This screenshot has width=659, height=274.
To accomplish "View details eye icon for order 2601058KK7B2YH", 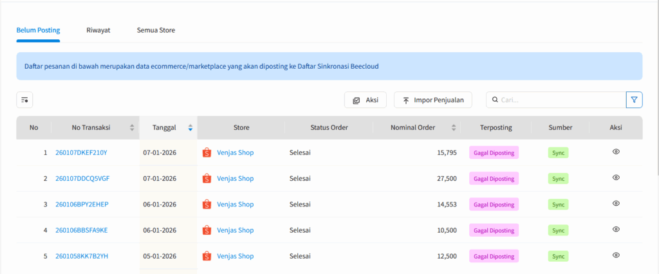I will pyautogui.click(x=616, y=255).
